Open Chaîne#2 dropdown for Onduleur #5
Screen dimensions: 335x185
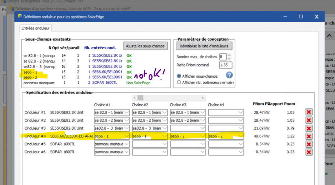tap(164, 144)
